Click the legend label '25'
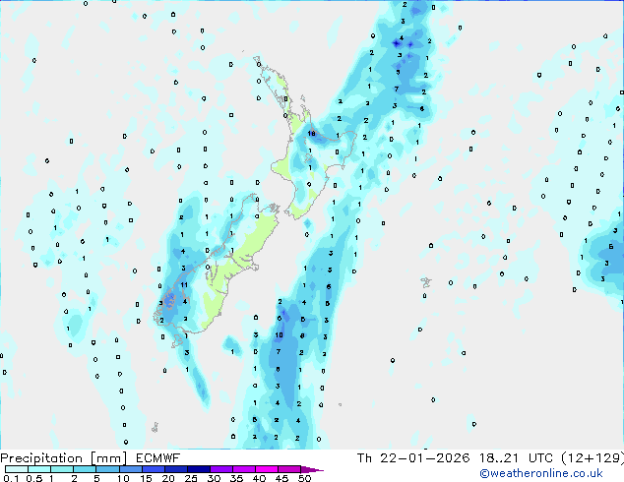The height and width of the screenshot is (482, 624). coord(191,478)
